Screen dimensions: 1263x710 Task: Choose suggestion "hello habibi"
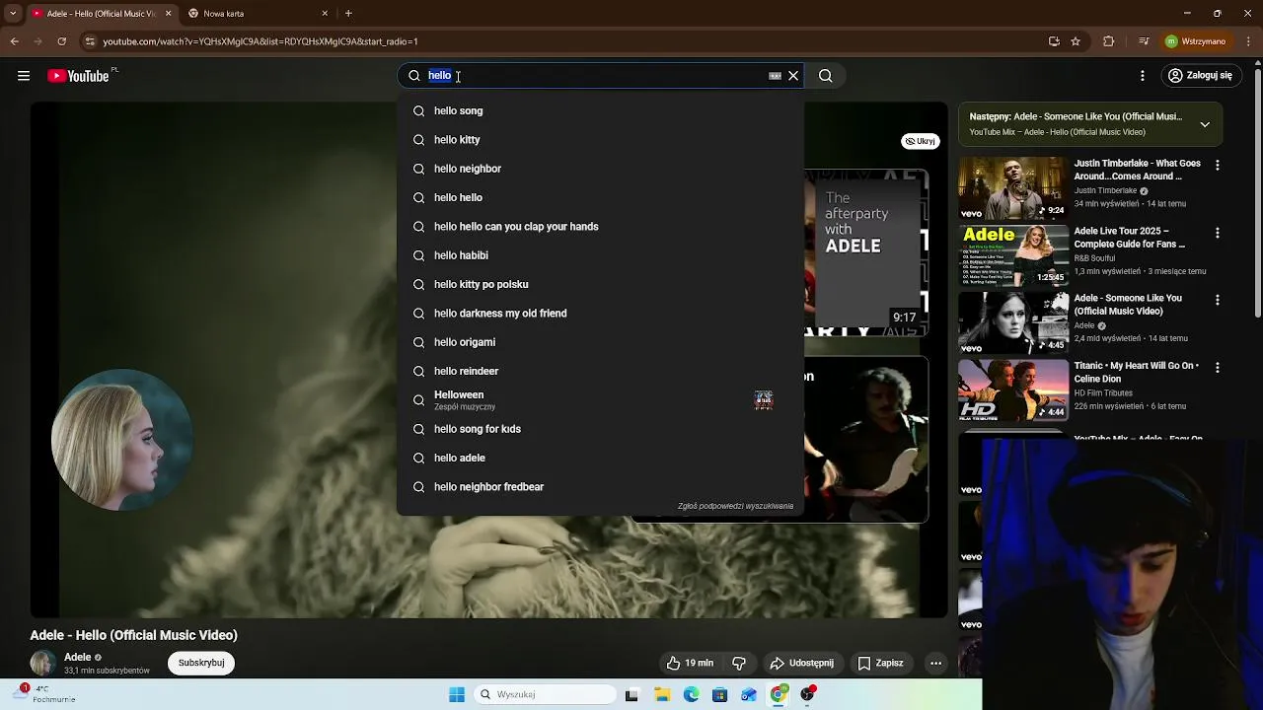tap(600, 255)
